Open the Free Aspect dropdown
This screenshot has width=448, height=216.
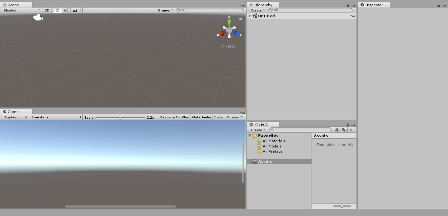[56, 117]
